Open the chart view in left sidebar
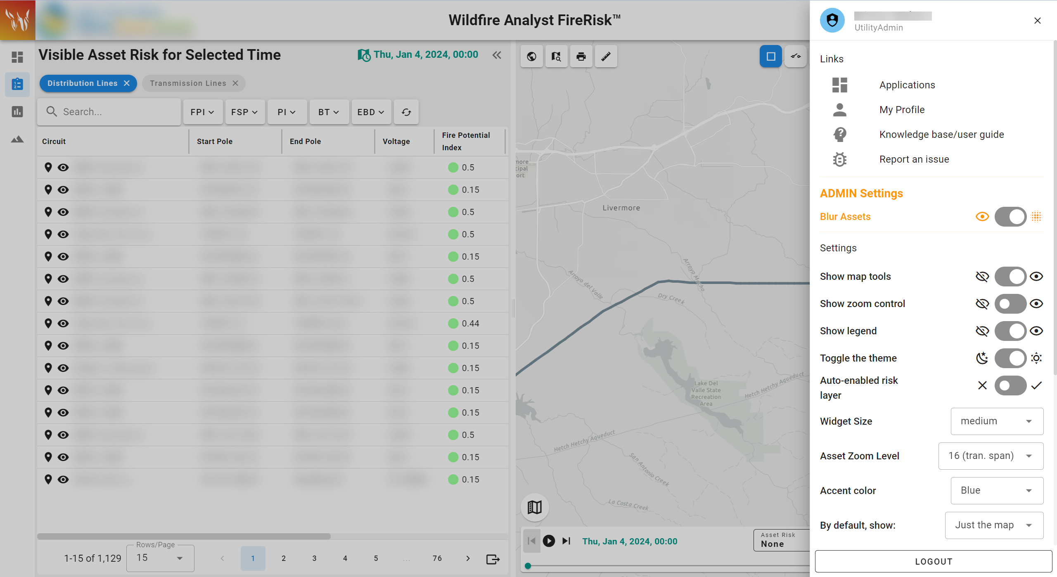 click(17, 111)
